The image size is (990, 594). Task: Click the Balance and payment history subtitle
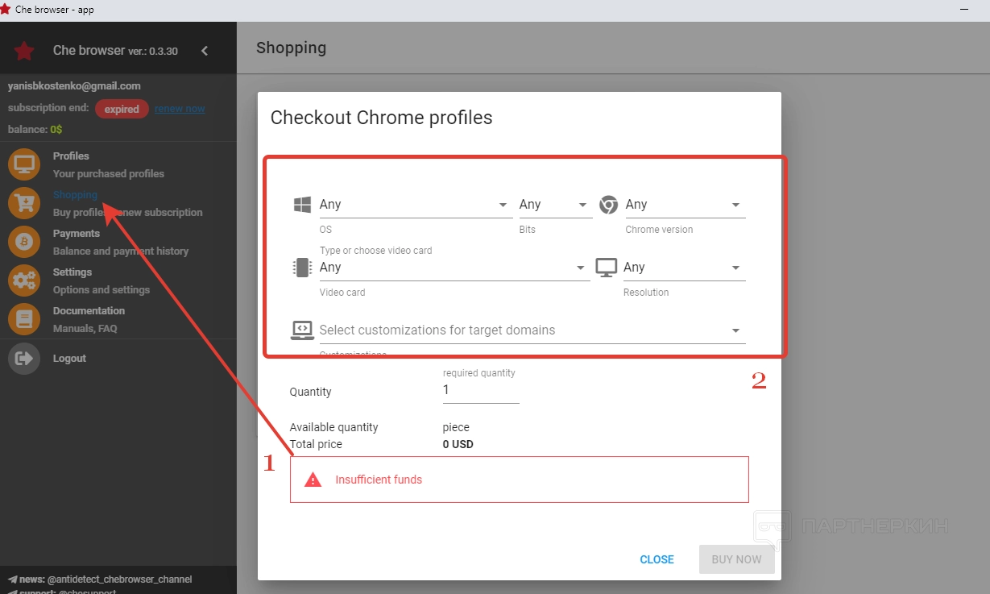click(121, 251)
